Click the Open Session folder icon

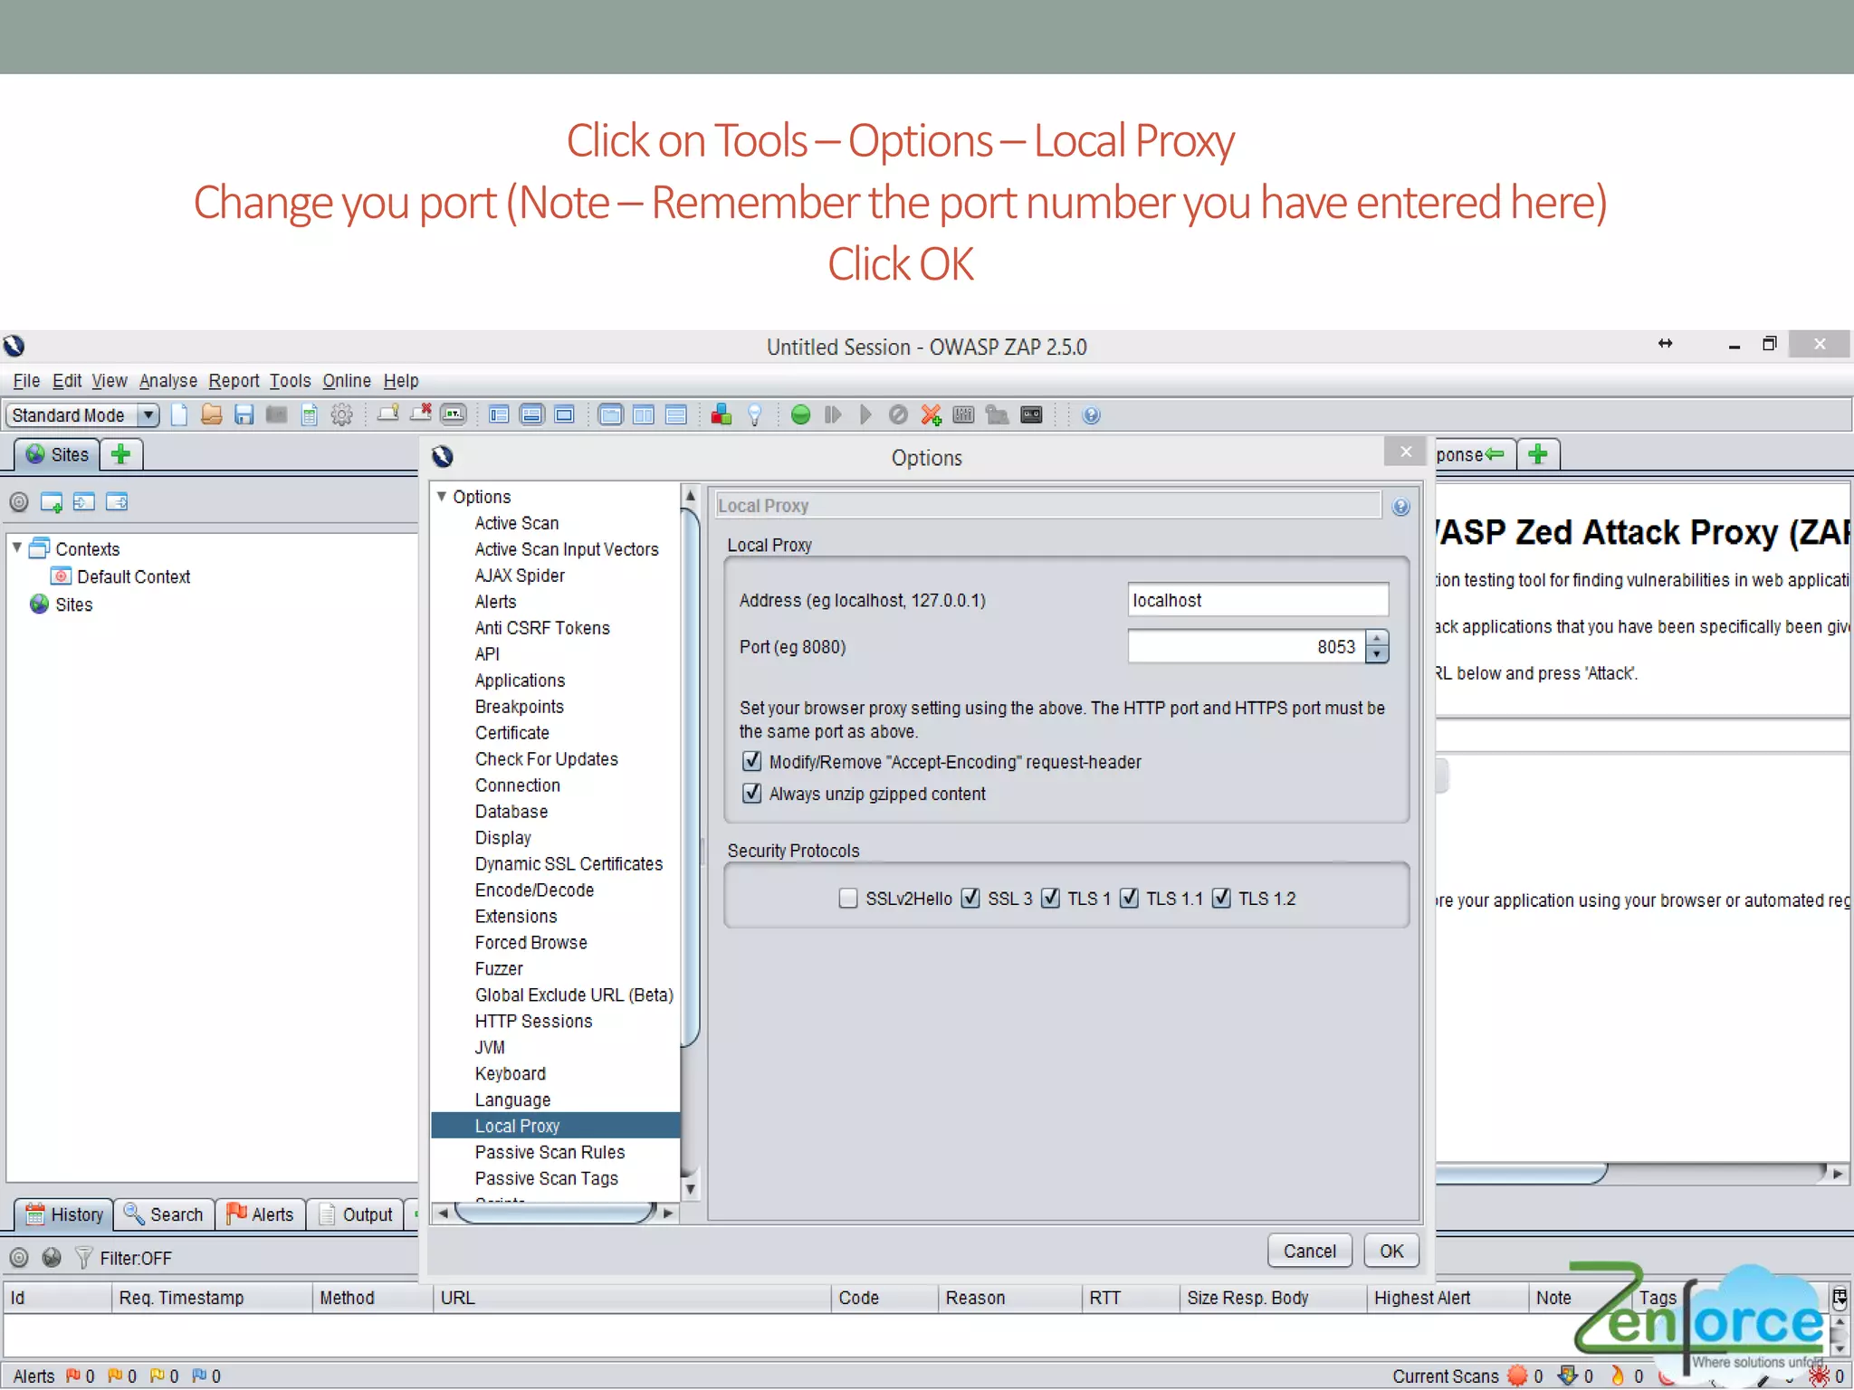(212, 414)
